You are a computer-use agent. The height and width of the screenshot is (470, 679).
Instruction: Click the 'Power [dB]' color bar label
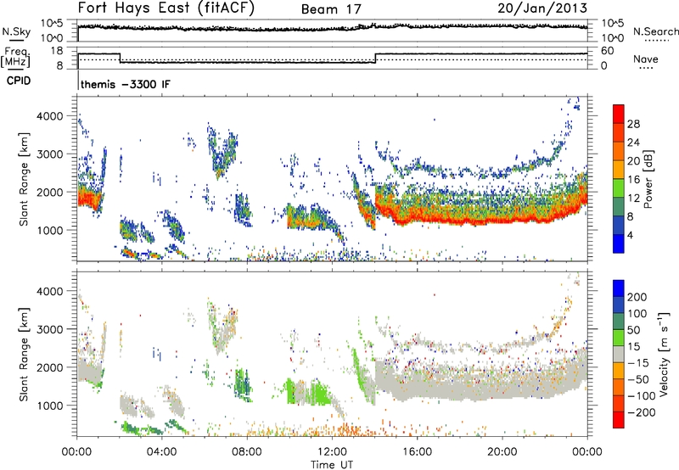648,179
